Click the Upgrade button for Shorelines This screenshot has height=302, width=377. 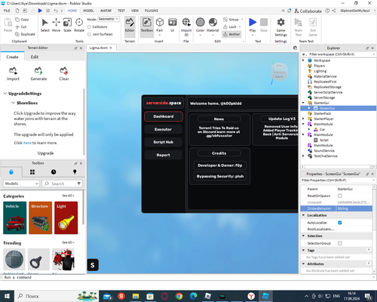click(45, 153)
